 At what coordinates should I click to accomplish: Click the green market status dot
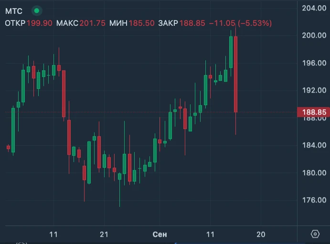(x=37, y=11)
